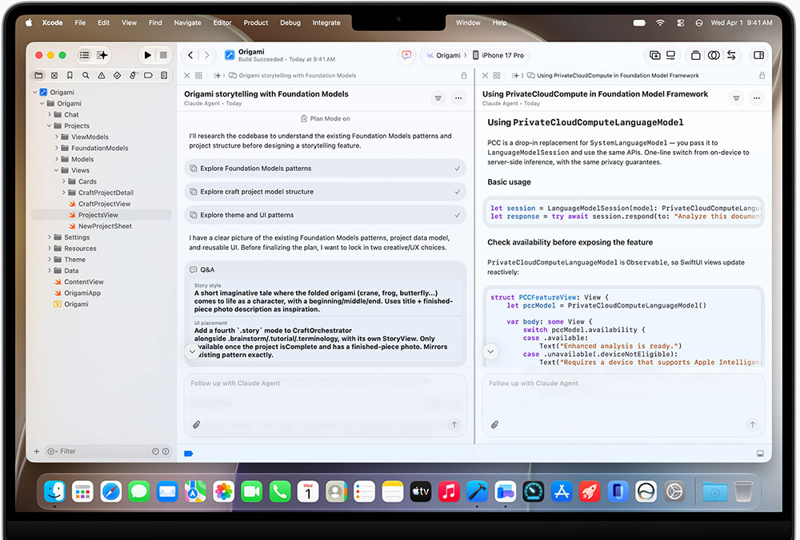
Task: Open the related items grid in left editor
Action: 198,75
